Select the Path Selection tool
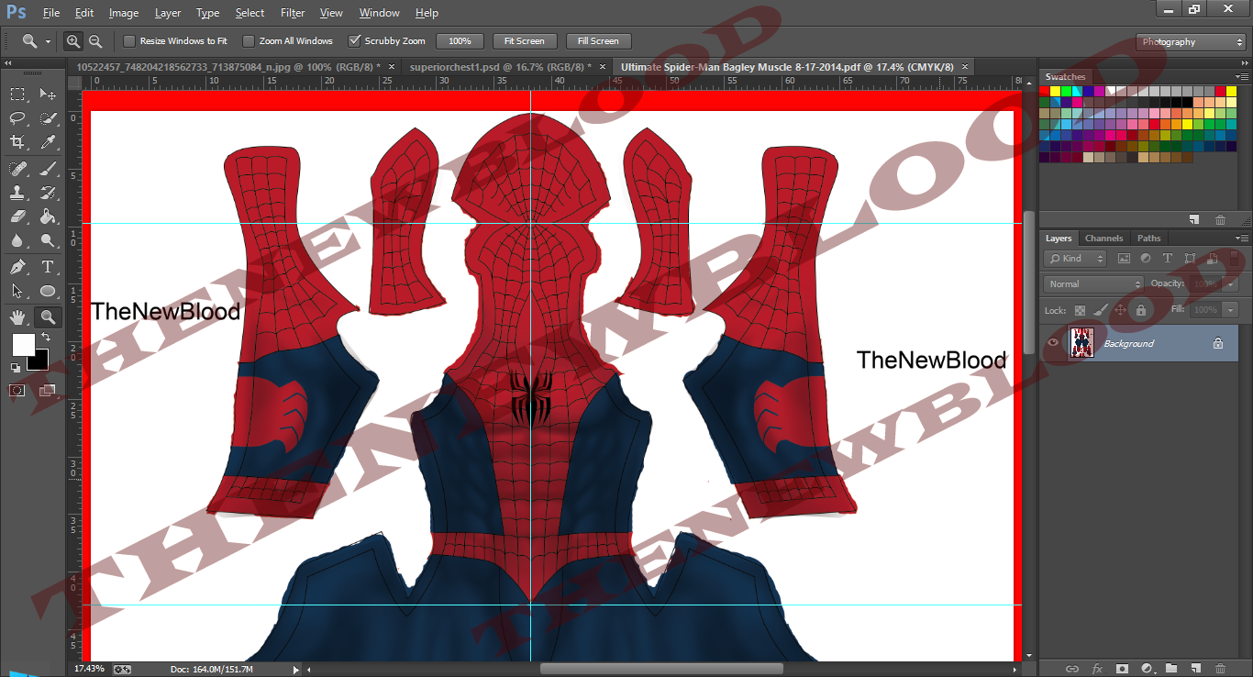The width and height of the screenshot is (1253, 677). [17, 291]
